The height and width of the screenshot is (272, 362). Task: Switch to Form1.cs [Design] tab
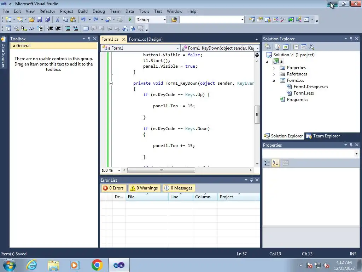[146, 39]
